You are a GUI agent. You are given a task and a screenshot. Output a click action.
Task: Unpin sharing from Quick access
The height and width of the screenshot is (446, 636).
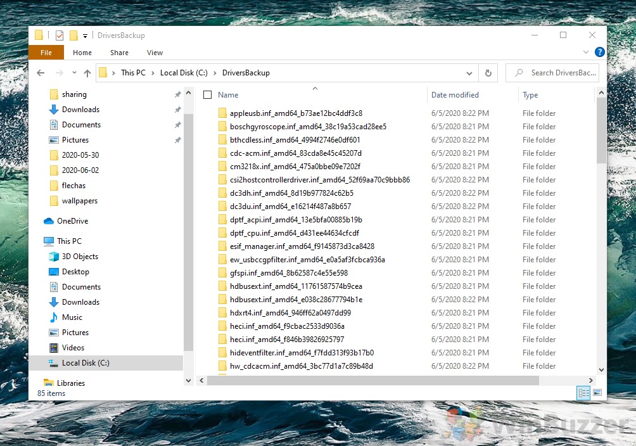[x=178, y=94]
